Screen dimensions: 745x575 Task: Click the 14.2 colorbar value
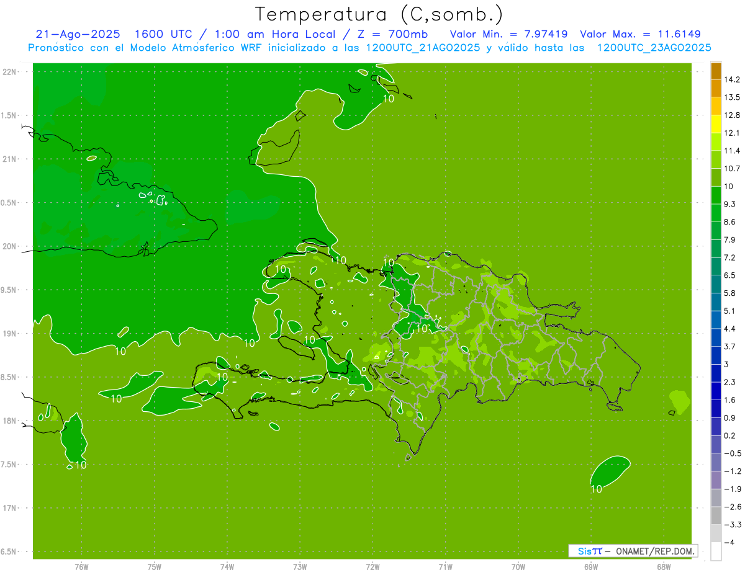click(732, 79)
